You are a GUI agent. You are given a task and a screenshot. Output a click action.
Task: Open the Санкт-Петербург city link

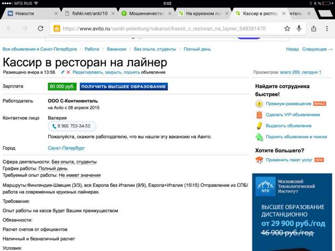pyautogui.click(x=66, y=148)
